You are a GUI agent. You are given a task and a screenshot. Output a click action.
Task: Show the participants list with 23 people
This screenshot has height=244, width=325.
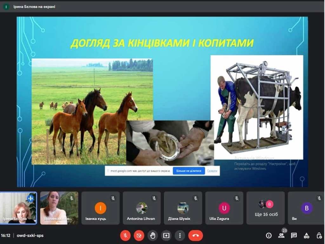point(281,235)
